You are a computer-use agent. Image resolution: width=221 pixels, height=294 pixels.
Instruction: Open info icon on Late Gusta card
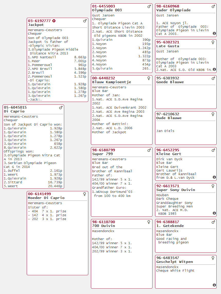pos(214,69)
